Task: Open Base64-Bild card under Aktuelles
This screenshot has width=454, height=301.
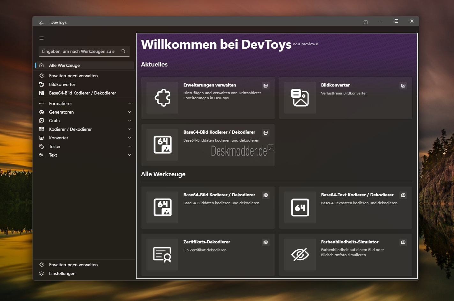Action: coord(208,145)
